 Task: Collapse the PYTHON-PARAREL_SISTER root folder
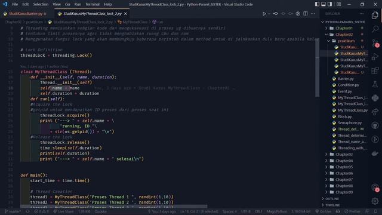[344, 22]
